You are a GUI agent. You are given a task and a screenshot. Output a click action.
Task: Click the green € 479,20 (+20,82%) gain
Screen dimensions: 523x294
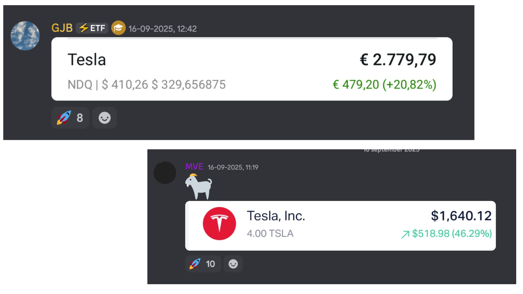[384, 85]
